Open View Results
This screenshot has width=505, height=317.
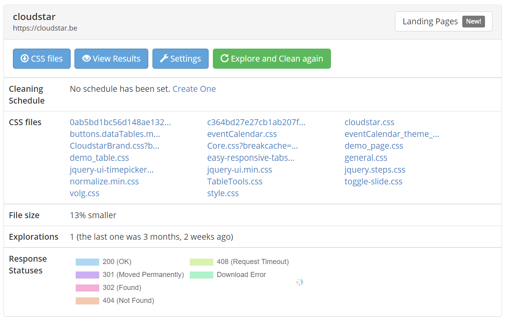click(x=111, y=59)
